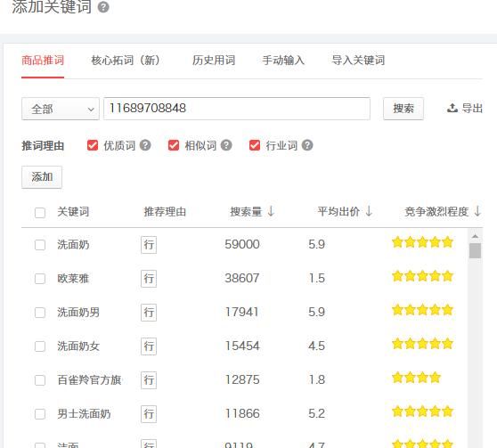
Task: Click scrollbar up arrow in keyword list
Action: (475, 236)
